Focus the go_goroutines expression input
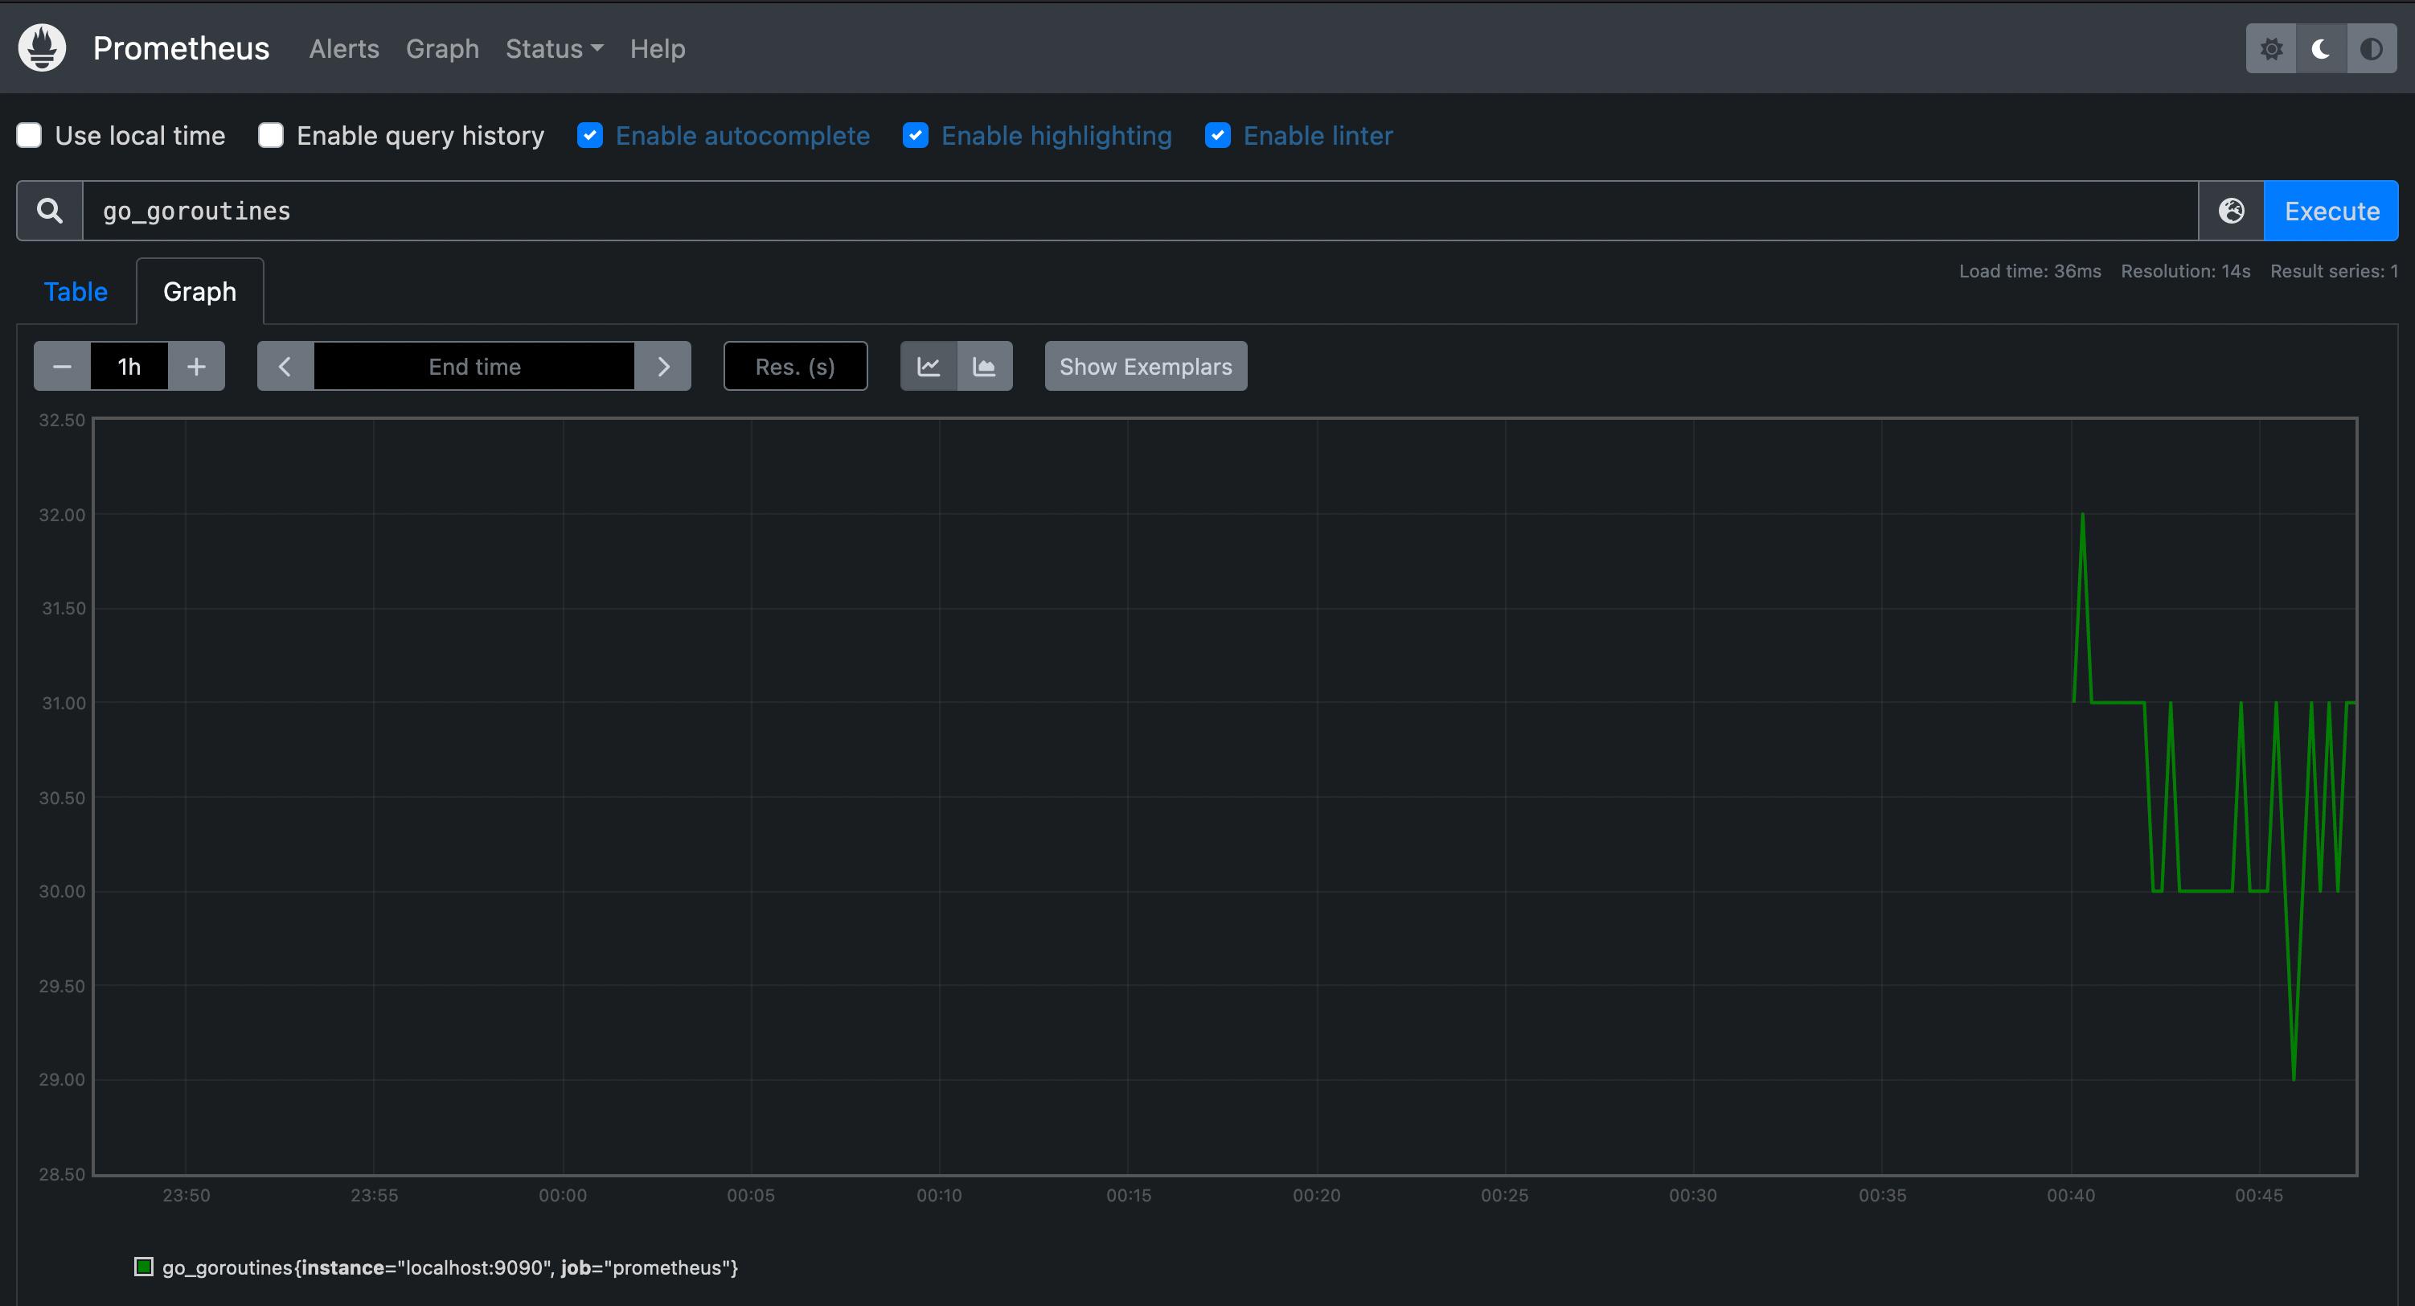The image size is (2415, 1306). pos(1140,211)
